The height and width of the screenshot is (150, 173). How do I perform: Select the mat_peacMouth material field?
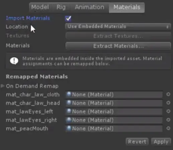click(x=114, y=129)
